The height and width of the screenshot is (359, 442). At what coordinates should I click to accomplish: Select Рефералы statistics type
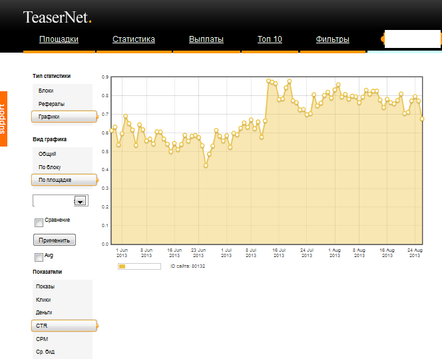click(x=51, y=104)
